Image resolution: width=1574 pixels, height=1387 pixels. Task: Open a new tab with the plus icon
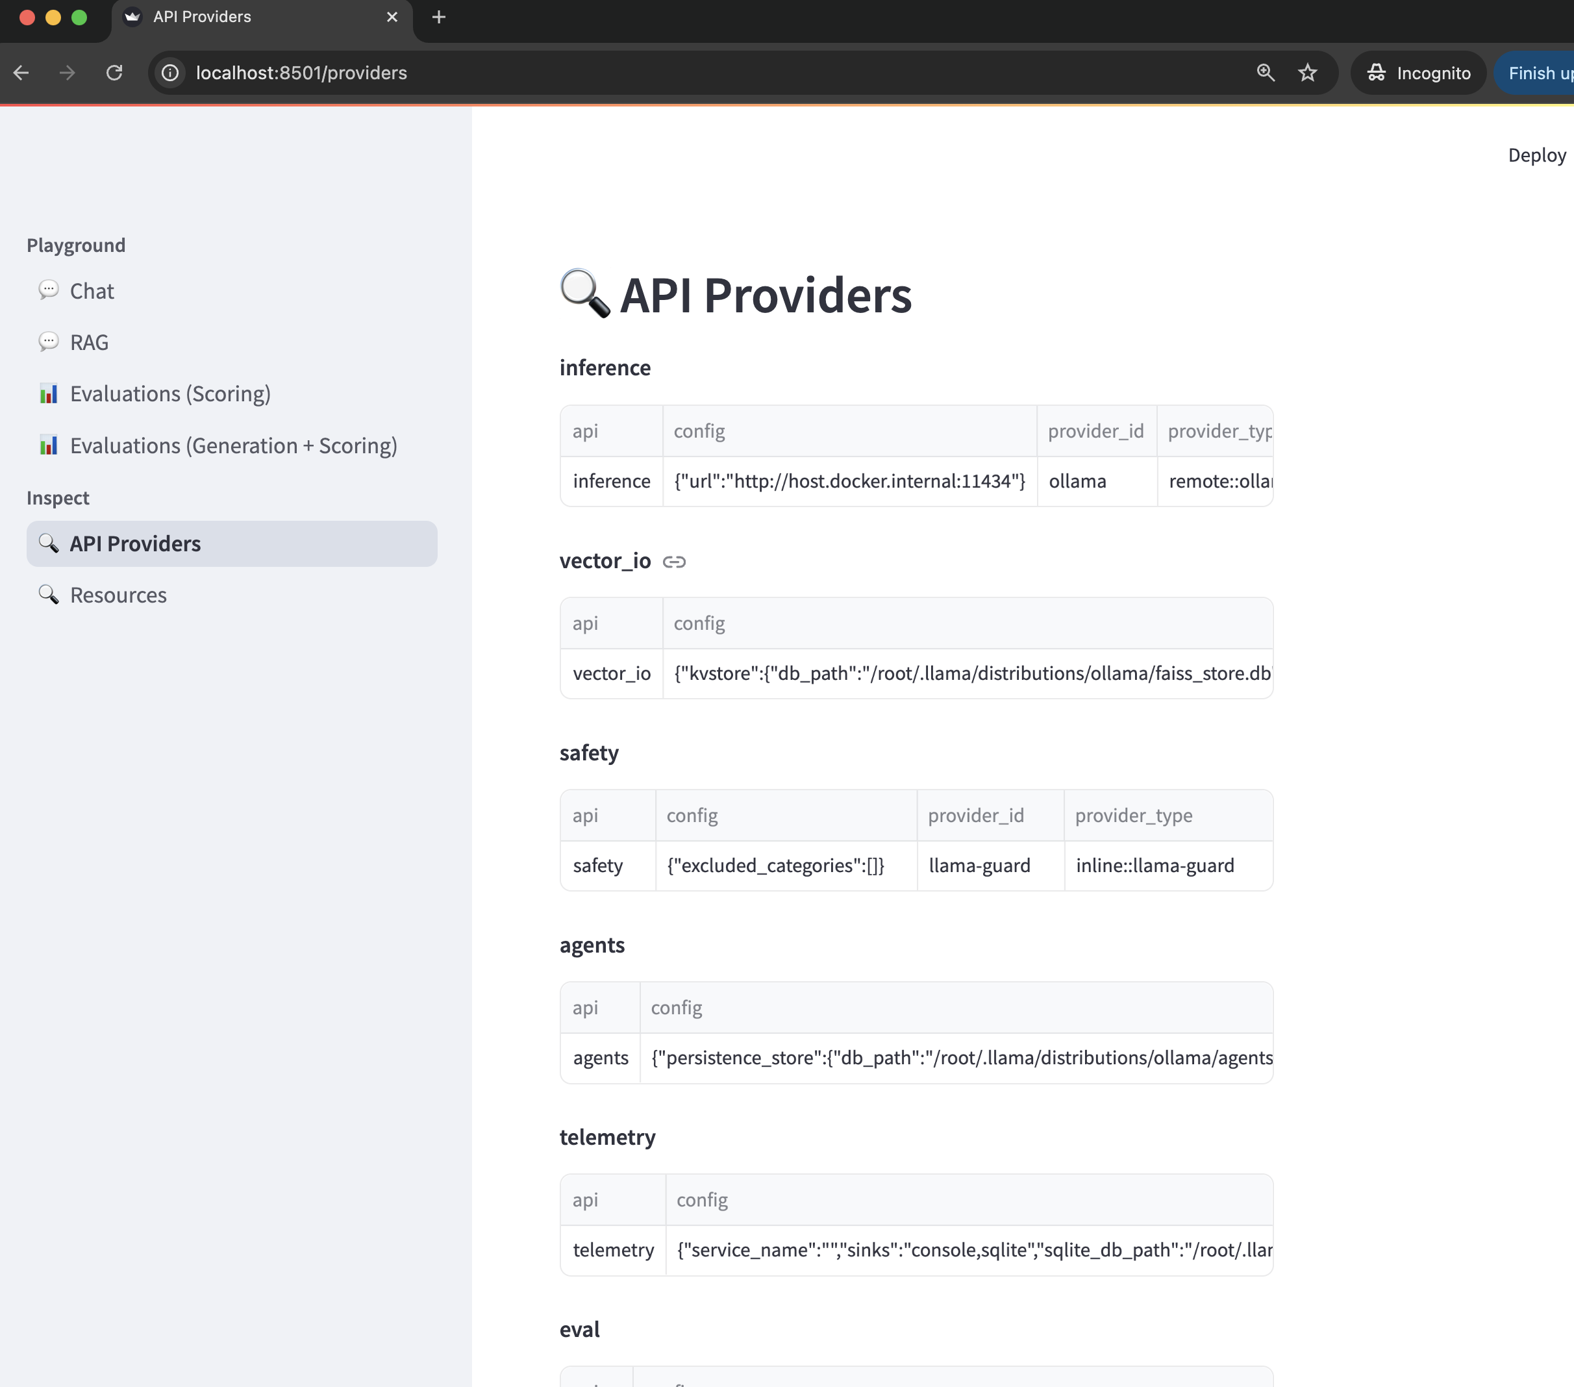(x=439, y=17)
